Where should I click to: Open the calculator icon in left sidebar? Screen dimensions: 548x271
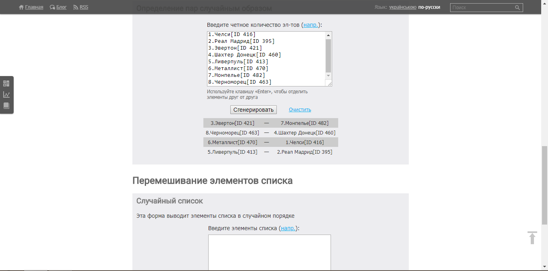(6, 83)
